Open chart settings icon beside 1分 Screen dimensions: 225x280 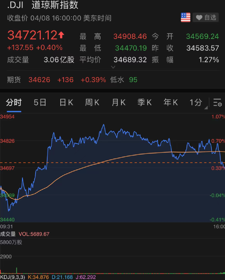coord(217,103)
